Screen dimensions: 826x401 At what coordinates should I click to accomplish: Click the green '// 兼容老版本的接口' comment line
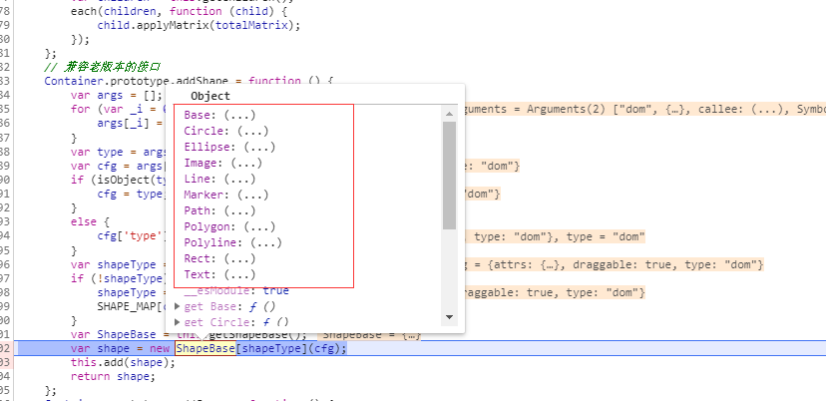(x=102, y=67)
